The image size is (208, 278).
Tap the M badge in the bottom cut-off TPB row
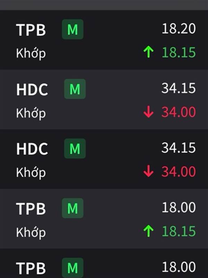[x=73, y=268]
